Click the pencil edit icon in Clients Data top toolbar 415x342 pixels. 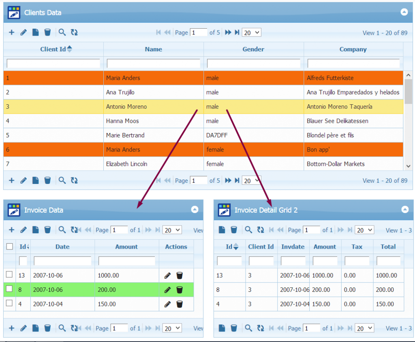24,32
